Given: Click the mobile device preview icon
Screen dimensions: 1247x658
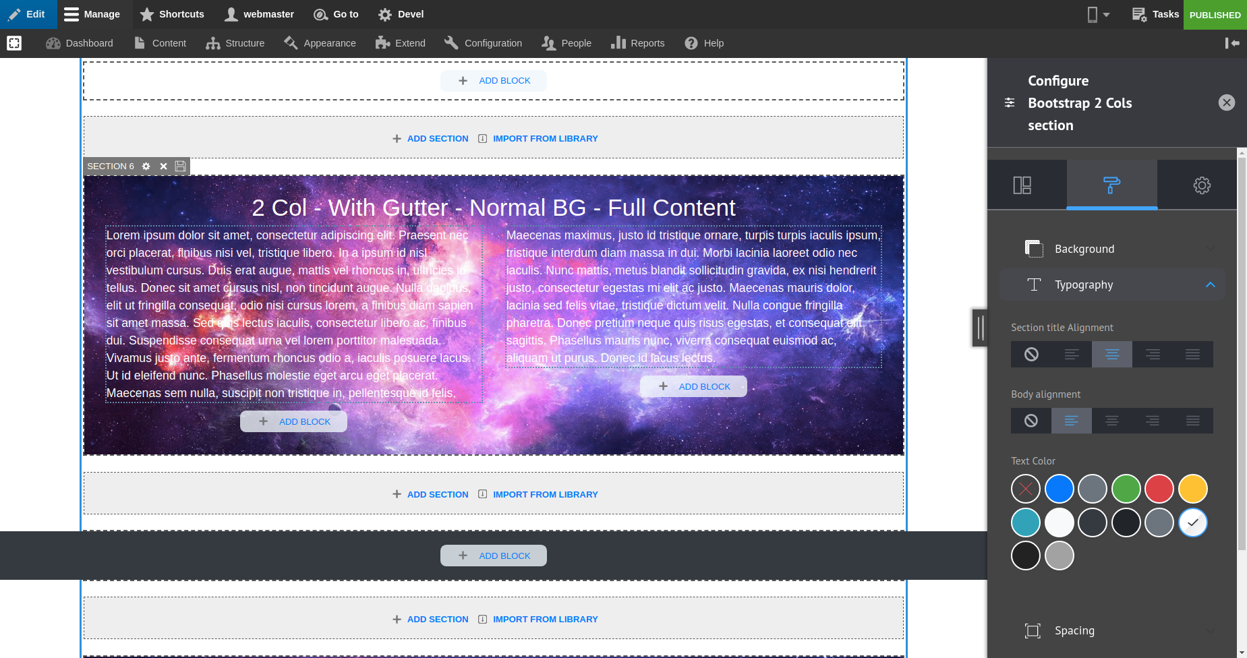Looking at the screenshot, I should (1093, 14).
